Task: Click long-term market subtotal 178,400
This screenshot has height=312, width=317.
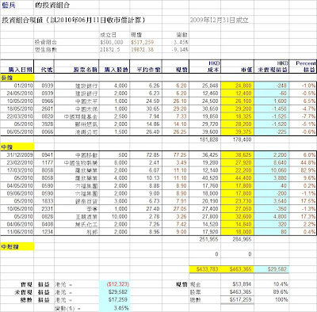Action: [238, 139]
